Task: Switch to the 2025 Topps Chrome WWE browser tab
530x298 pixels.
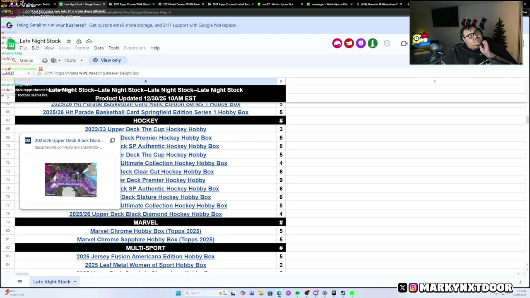Action: click(x=130, y=4)
